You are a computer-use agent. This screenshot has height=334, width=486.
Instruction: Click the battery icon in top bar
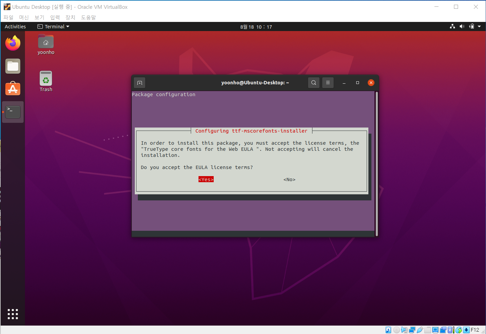tap(472, 26)
